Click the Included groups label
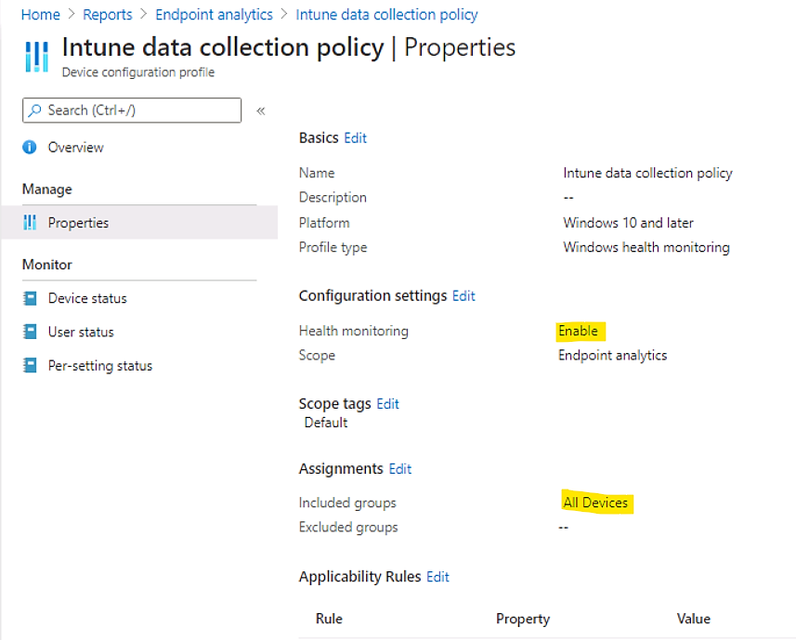This screenshot has width=796, height=640. tap(347, 503)
